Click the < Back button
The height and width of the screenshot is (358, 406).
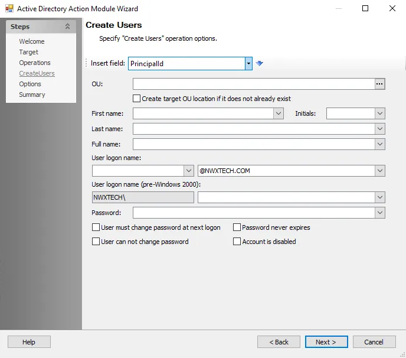279,342
